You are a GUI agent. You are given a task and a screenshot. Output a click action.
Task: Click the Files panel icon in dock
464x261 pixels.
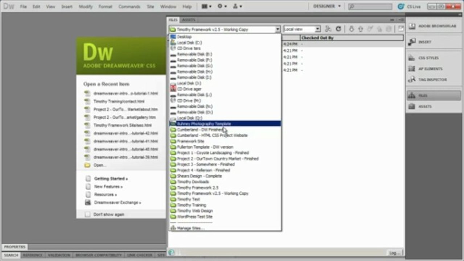click(x=411, y=96)
